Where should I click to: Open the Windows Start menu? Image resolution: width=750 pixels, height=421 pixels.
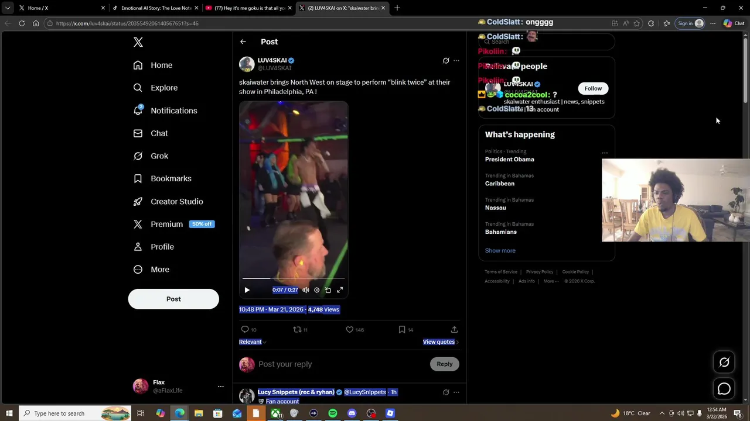click(x=9, y=413)
